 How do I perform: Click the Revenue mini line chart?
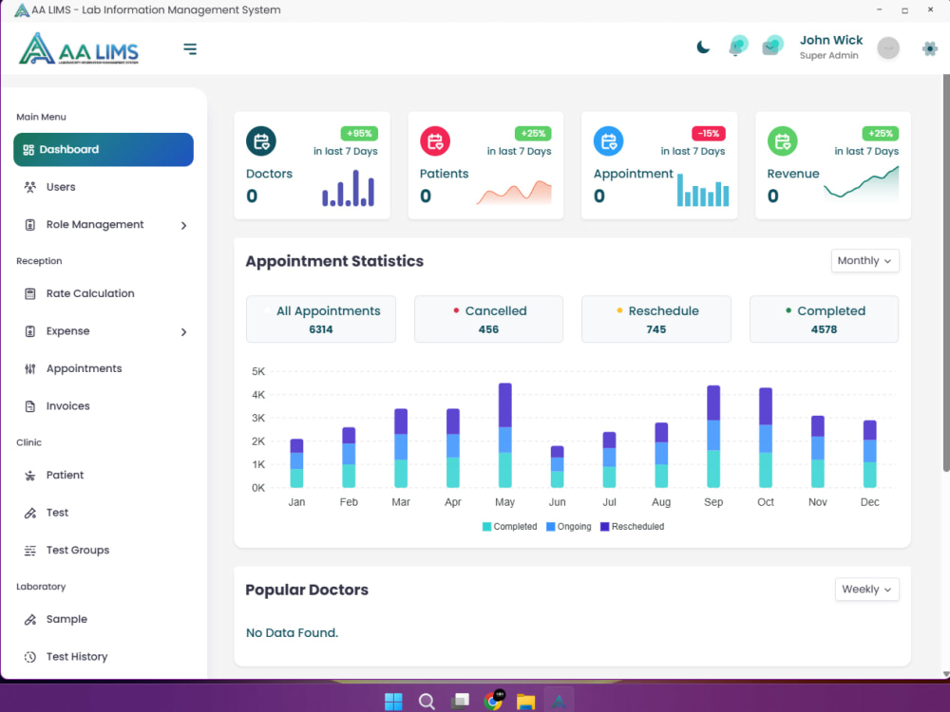861,183
